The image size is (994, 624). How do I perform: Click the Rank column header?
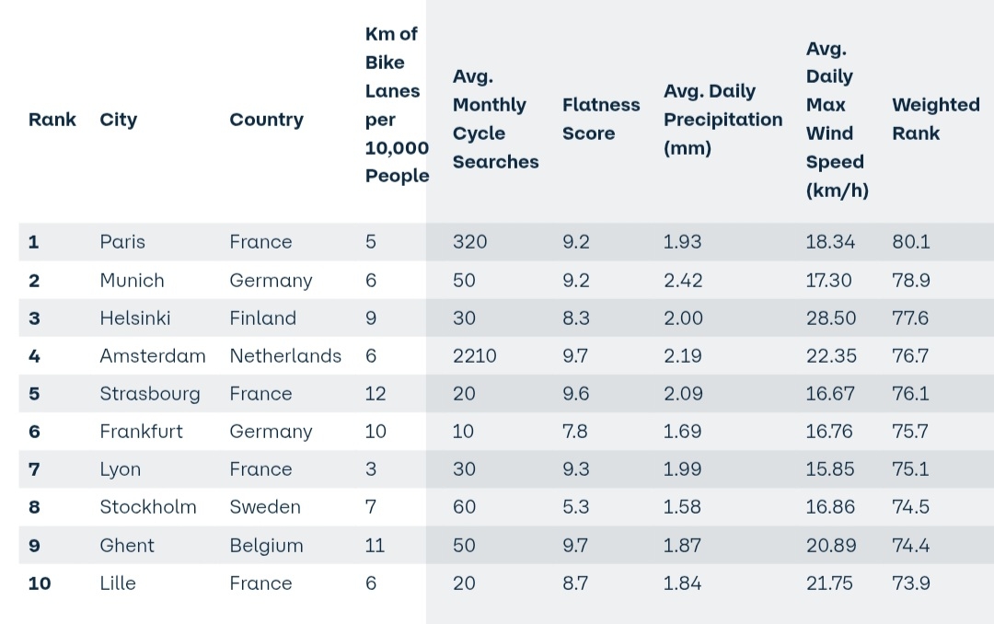[52, 120]
